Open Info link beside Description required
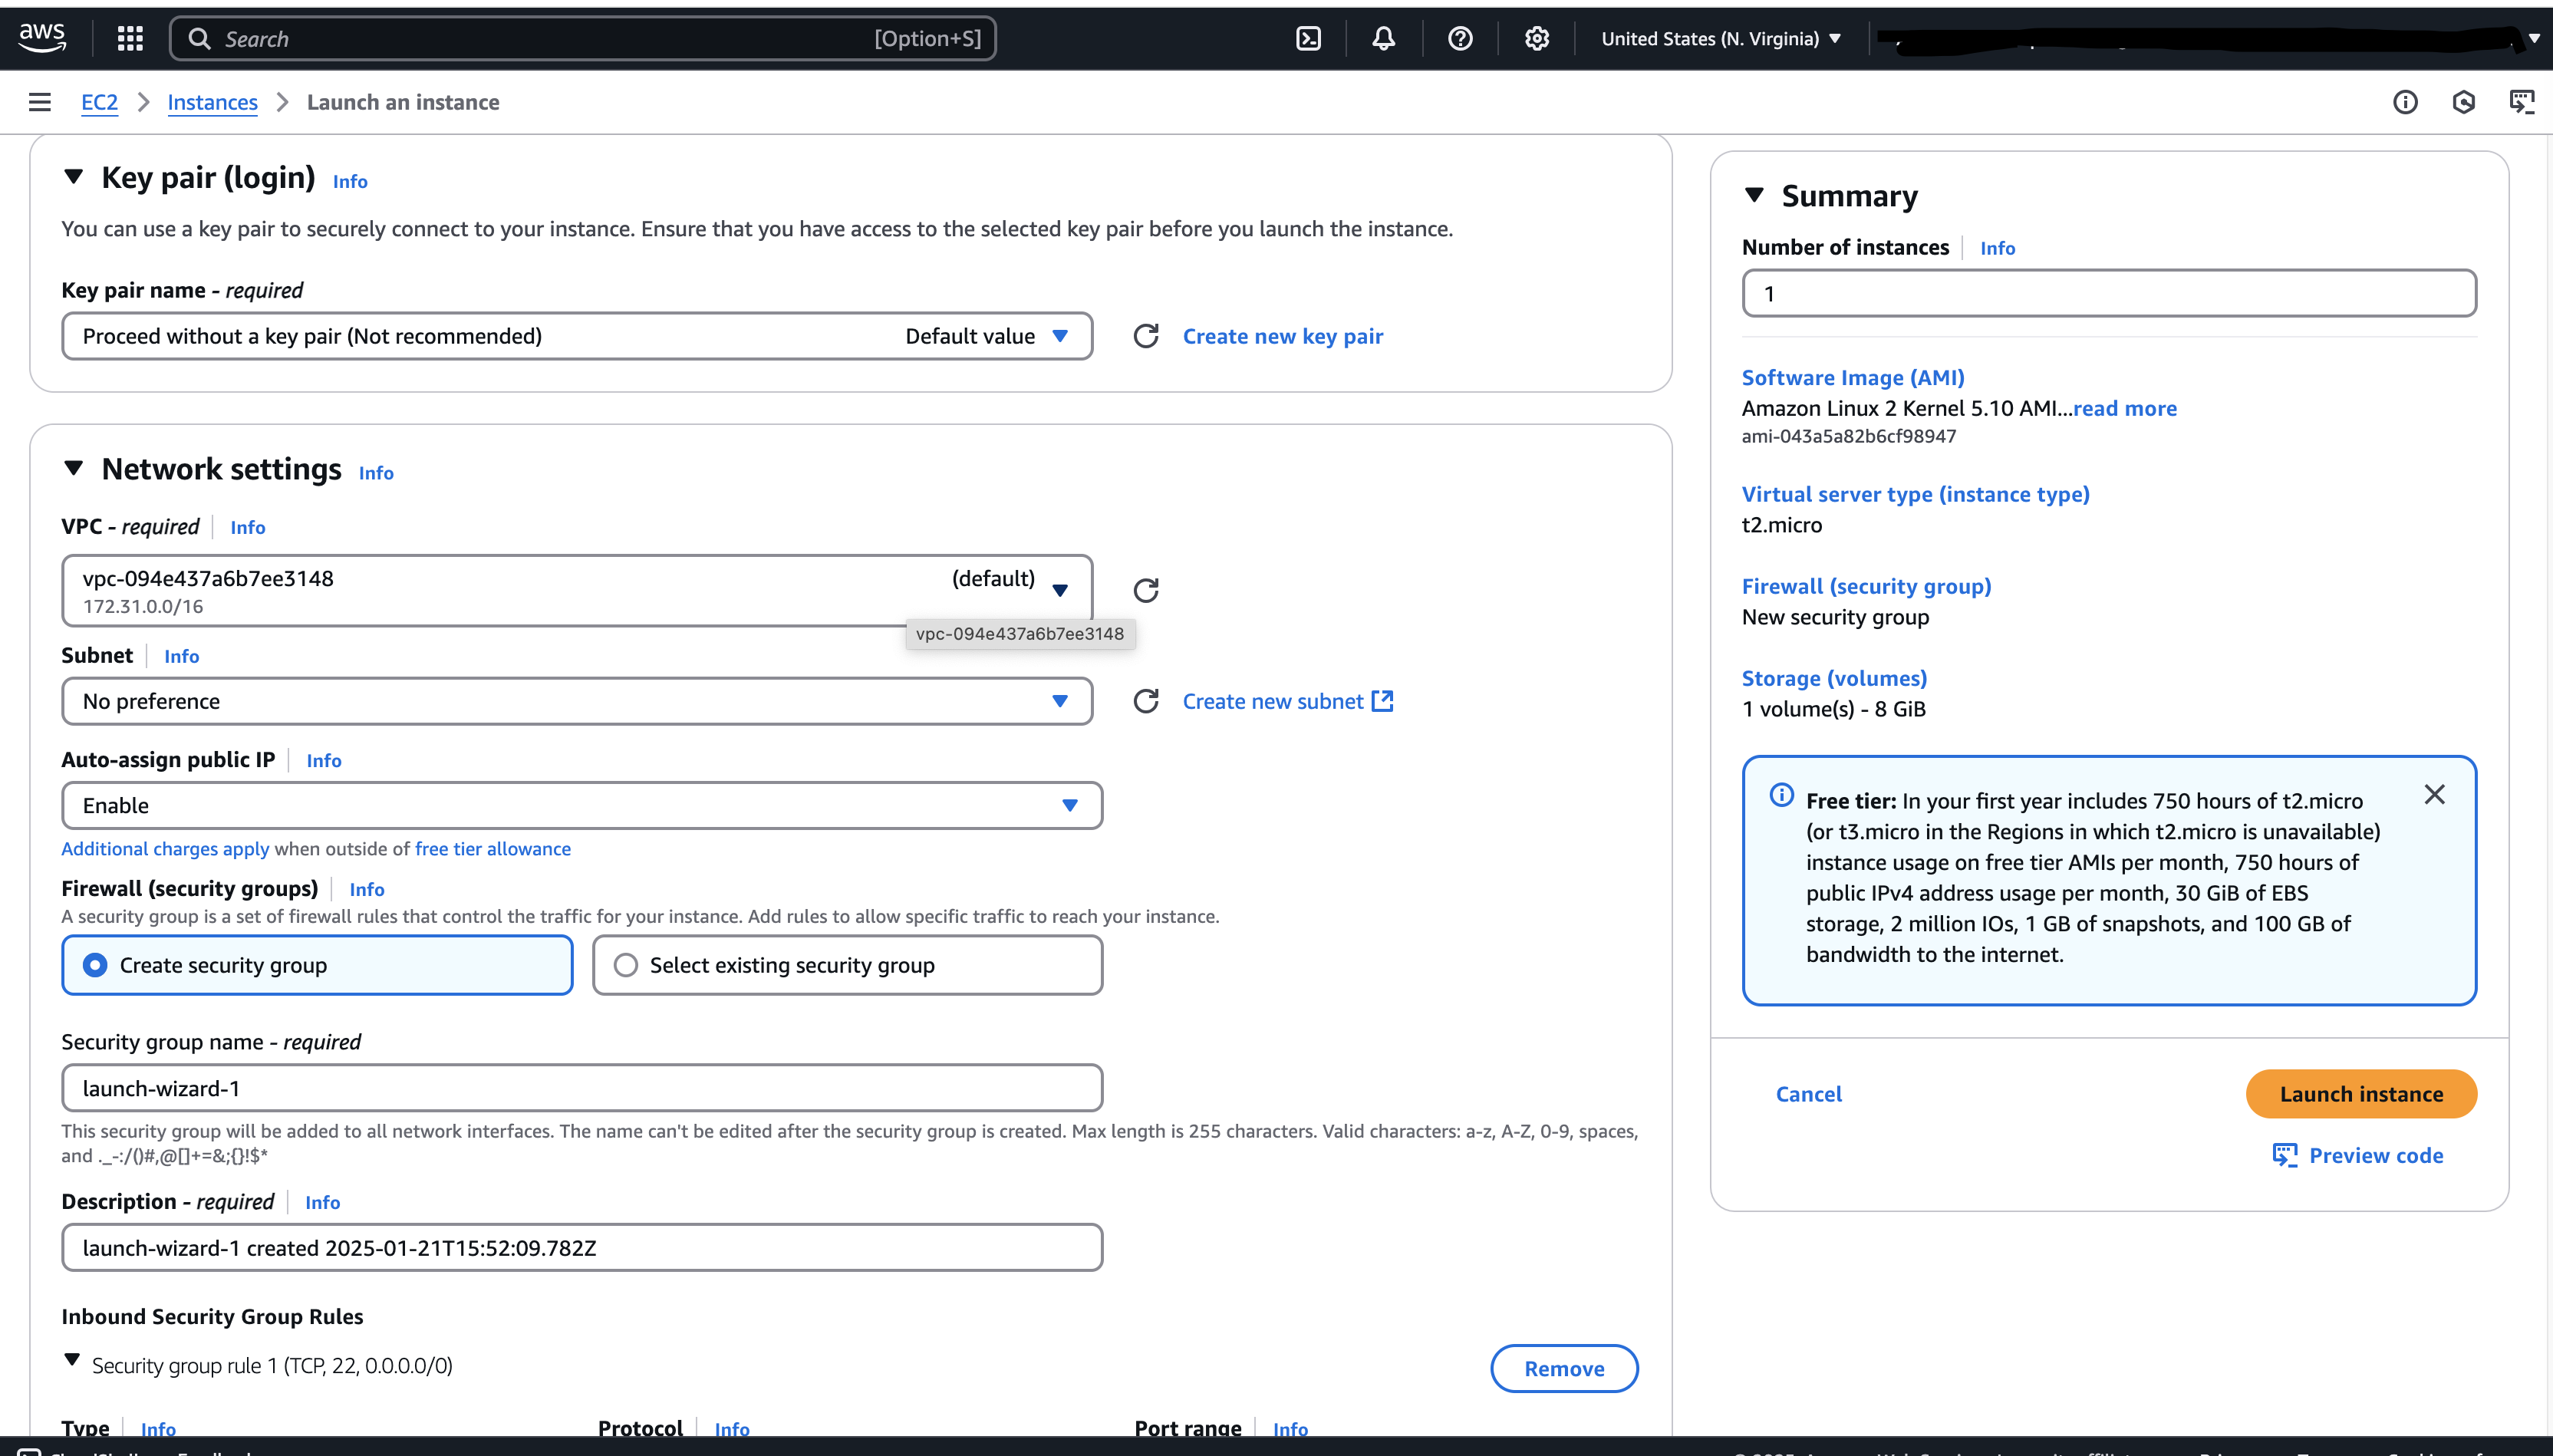2553x1456 pixels. point(323,1202)
